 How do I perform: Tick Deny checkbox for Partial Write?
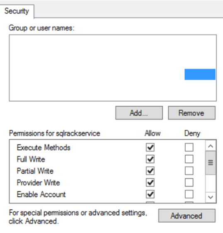point(189,171)
